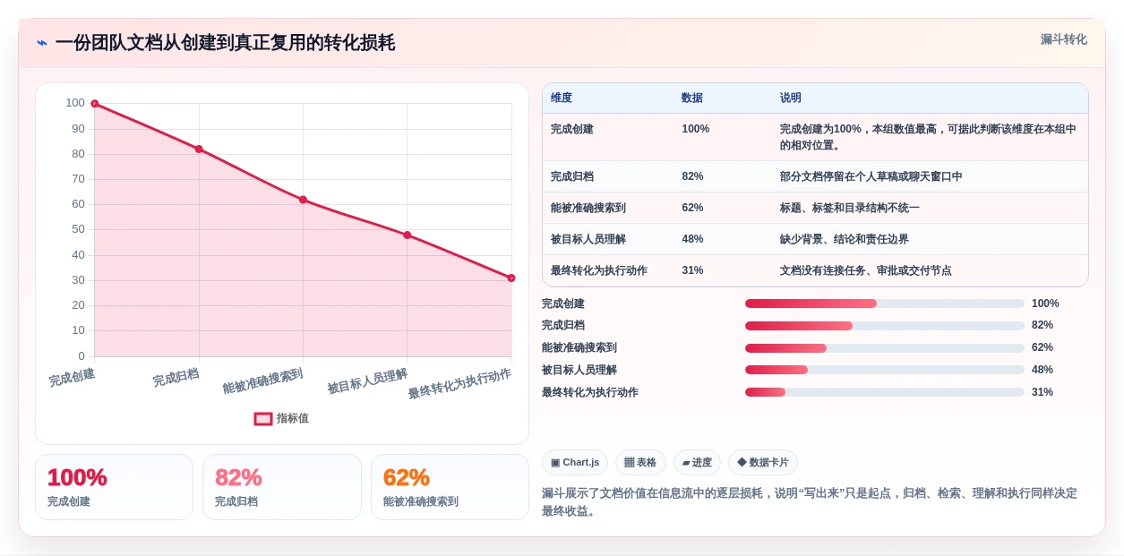The width and height of the screenshot is (1124, 556).
Task: Click the summary paragraph starting 漏斗展示了
Action: point(810,501)
